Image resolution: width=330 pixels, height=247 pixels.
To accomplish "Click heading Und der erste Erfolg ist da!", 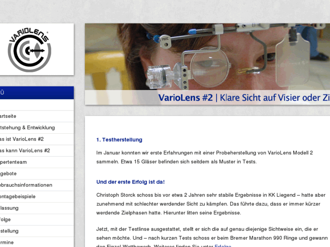I will click(x=130, y=182).
